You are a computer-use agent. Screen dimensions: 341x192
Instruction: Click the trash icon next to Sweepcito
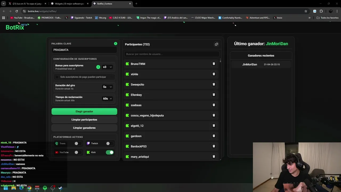click(x=214, y=84)
